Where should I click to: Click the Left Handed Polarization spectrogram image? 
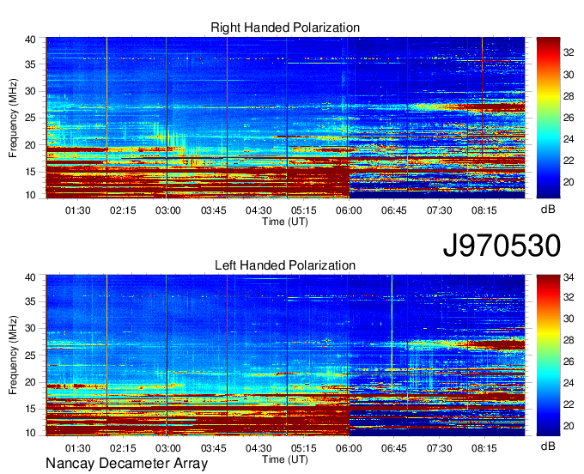[285, 355]
